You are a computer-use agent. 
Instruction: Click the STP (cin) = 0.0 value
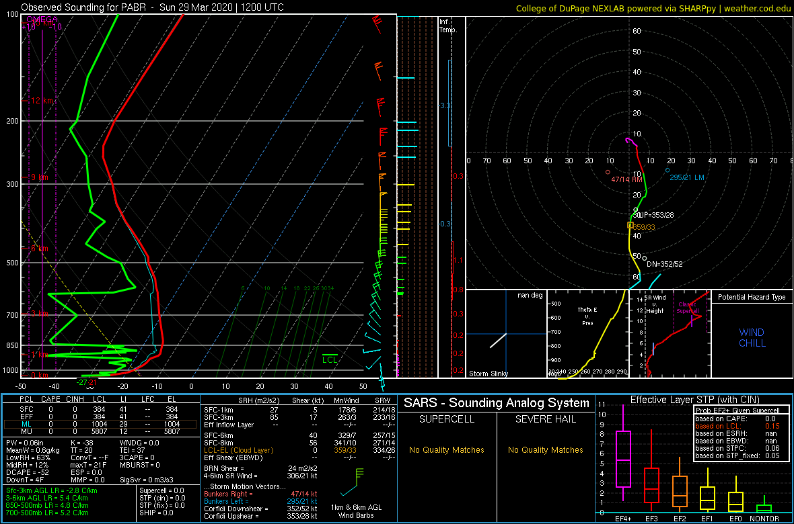click(161, 498)
